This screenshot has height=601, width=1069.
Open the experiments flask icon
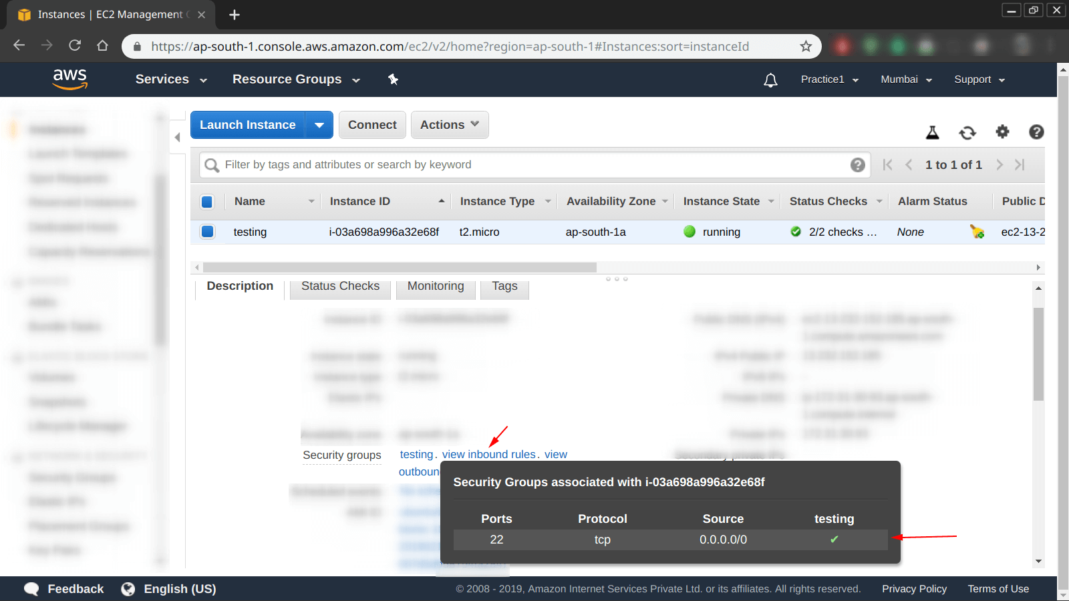pos(933,132)
